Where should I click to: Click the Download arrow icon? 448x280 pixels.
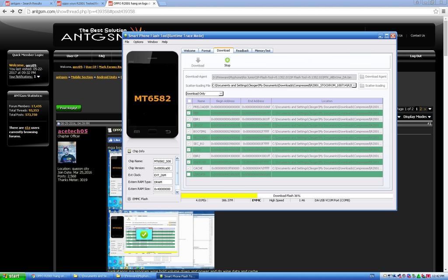coord(198,60)
